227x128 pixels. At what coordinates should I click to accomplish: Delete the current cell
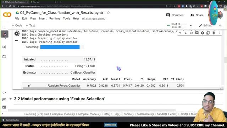coord(214,33)
